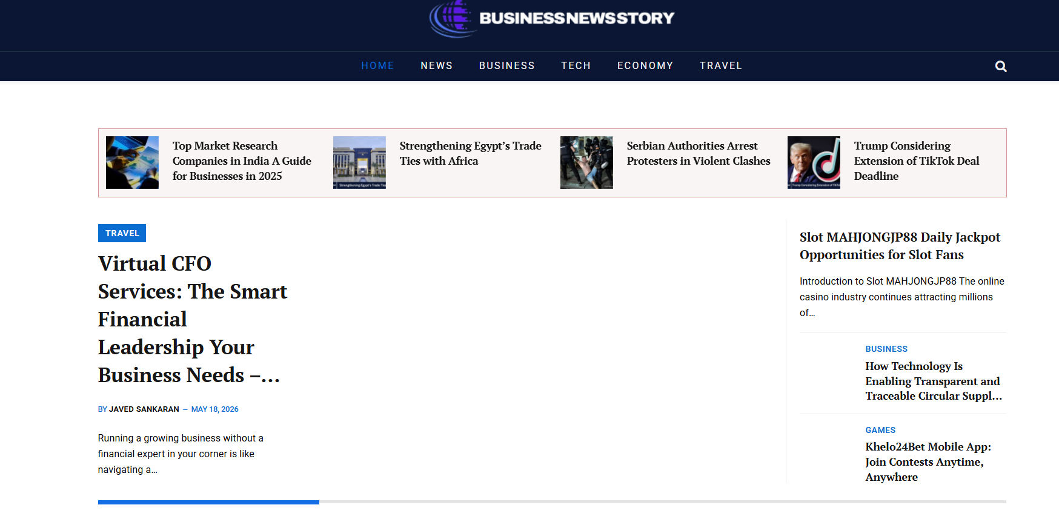Image resolution: width=1059 pixels, height=522 pixels.
Task: Open the TRAVEL menu section
Action: (x=720, y=65)
